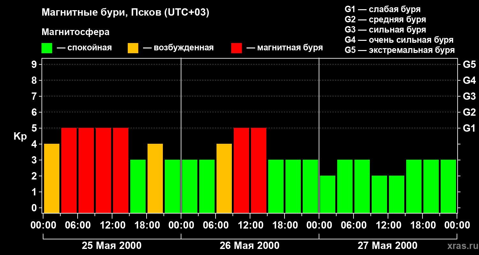Click the green bar for 27 Мая 21:00–00:00
Viewport: 479px width, 255px height.
[448, 186]
